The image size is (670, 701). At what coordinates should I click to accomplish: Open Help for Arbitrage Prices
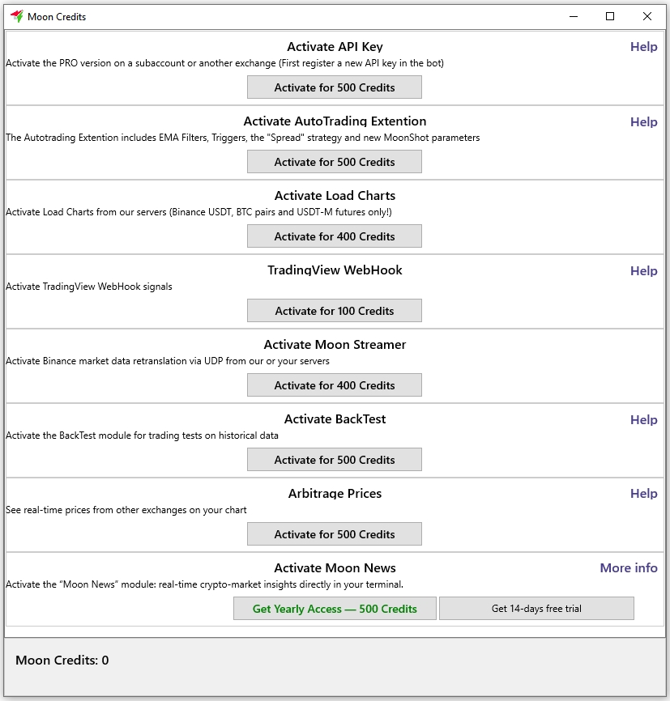point(643,494)
